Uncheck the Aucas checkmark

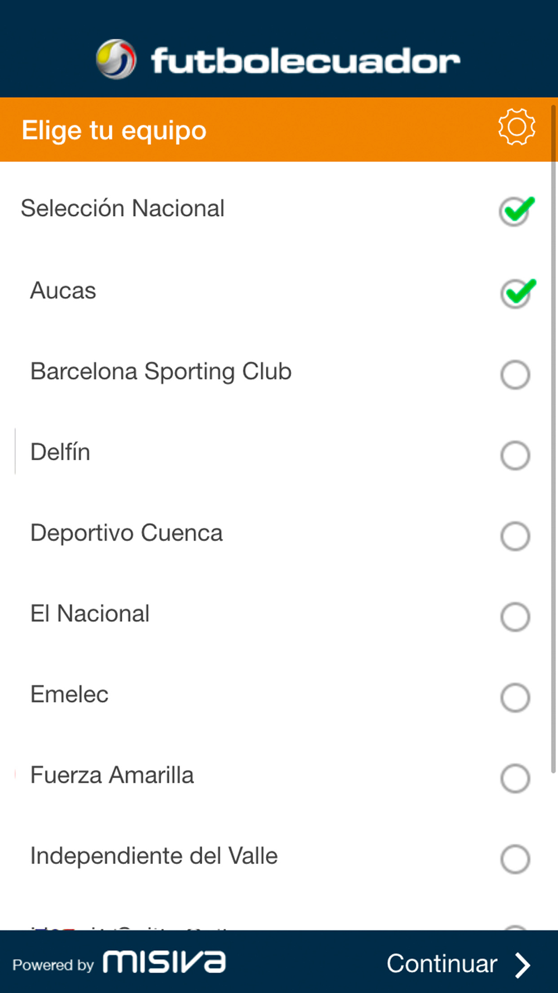tap(518, 293)
